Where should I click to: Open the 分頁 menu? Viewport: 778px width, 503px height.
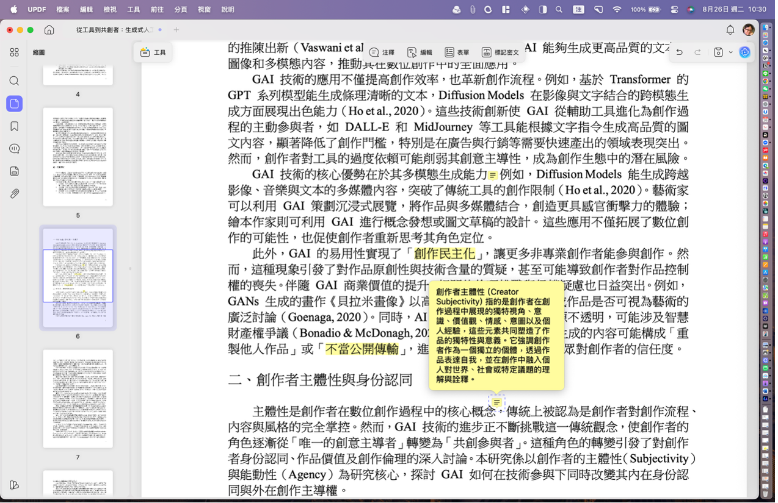tap(181, 10)
